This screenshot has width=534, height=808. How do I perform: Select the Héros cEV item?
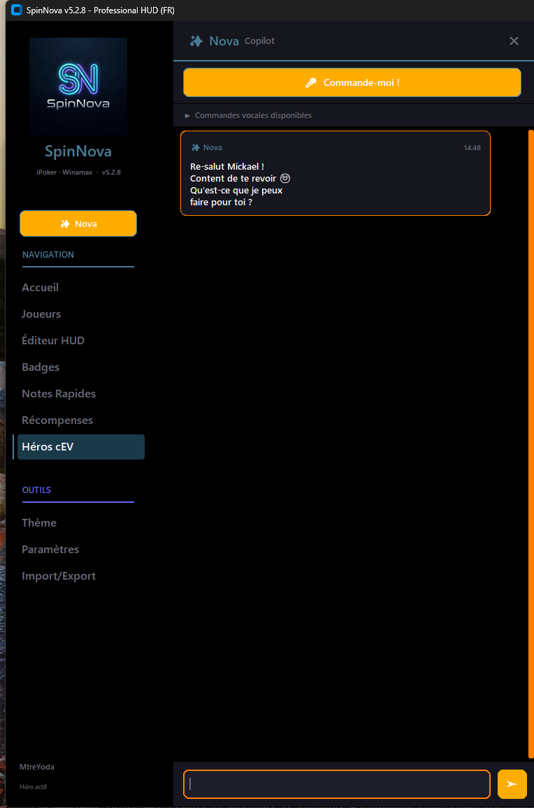[x=81, y=447]
